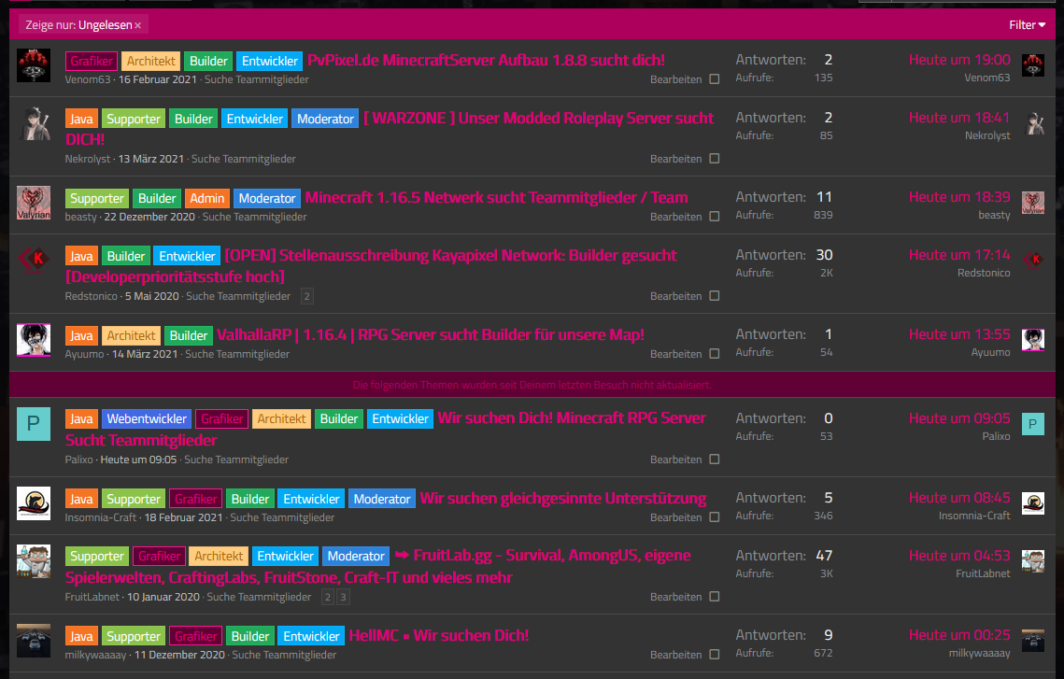Click beasty's small last-poster avatar on right

pyautogui.click(x=1033, y=202)
